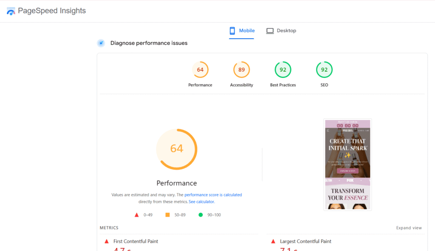Open the See calculator link
Viewport: 435px width, 251px height.
coord(201,201)
